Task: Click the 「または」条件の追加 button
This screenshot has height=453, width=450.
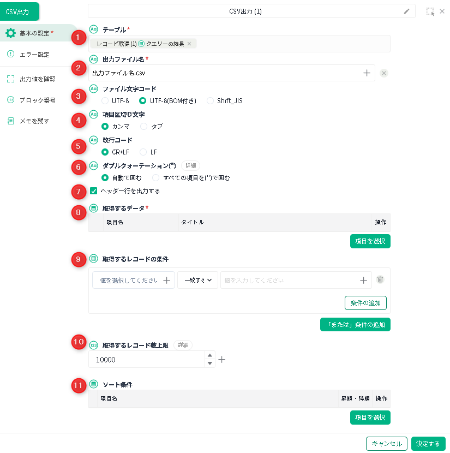Action: [355, 325]
